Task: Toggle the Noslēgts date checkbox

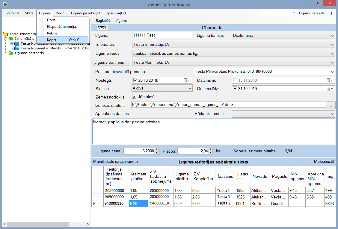Action: pos(135,81)
